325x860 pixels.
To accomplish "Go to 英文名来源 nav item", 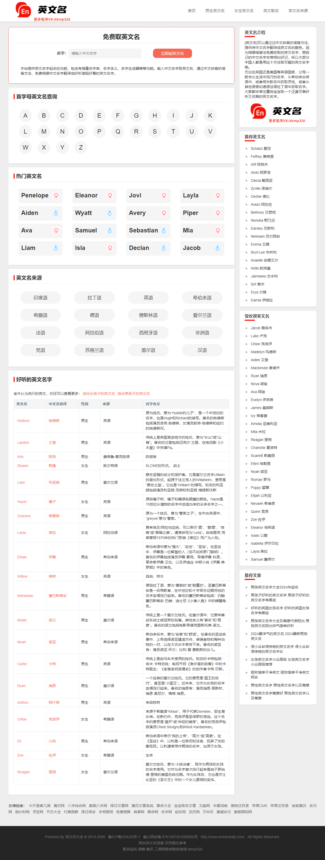I will point(298,11).
